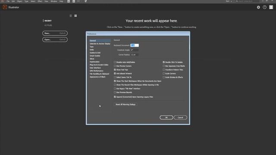Open the Type menu
Screen dimensions: 276x155
(26, 1)
